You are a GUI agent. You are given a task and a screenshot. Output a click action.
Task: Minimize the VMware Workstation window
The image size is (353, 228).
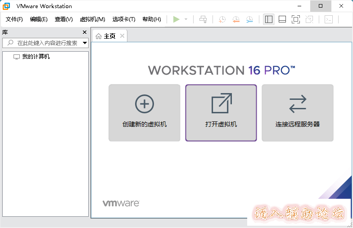pos(299,6)
